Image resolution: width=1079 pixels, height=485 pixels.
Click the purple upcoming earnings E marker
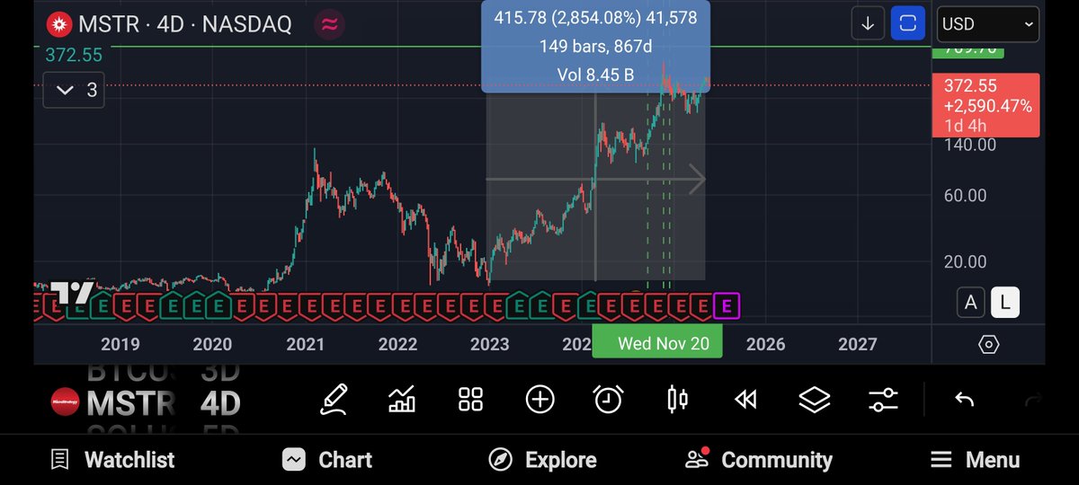[727, 305]
